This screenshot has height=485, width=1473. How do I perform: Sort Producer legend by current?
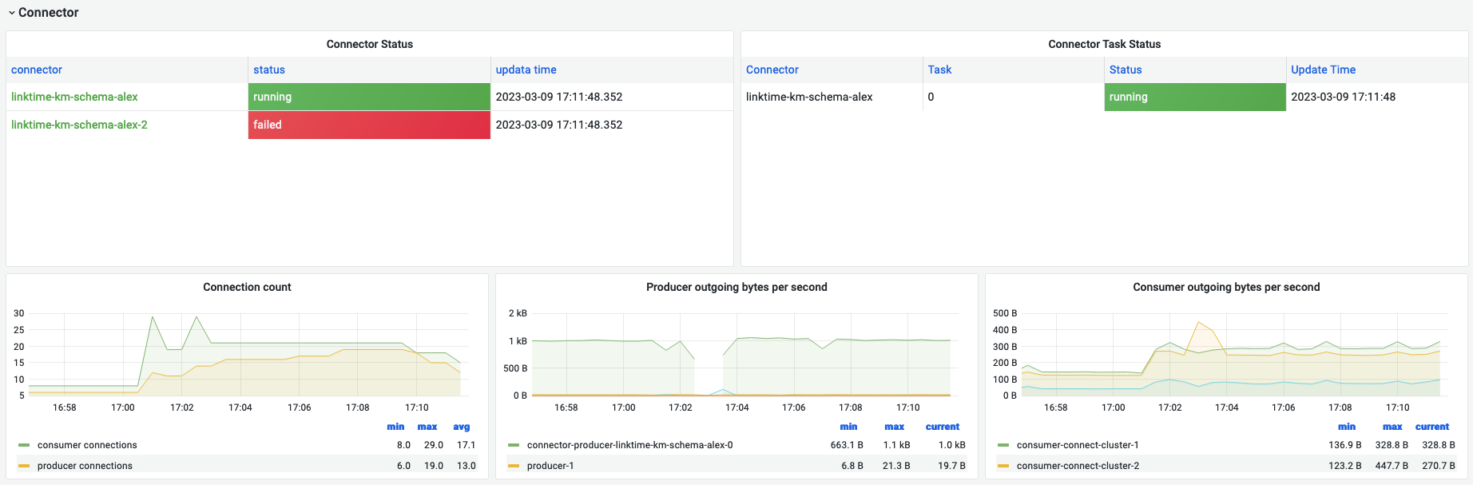coord(943,427)
